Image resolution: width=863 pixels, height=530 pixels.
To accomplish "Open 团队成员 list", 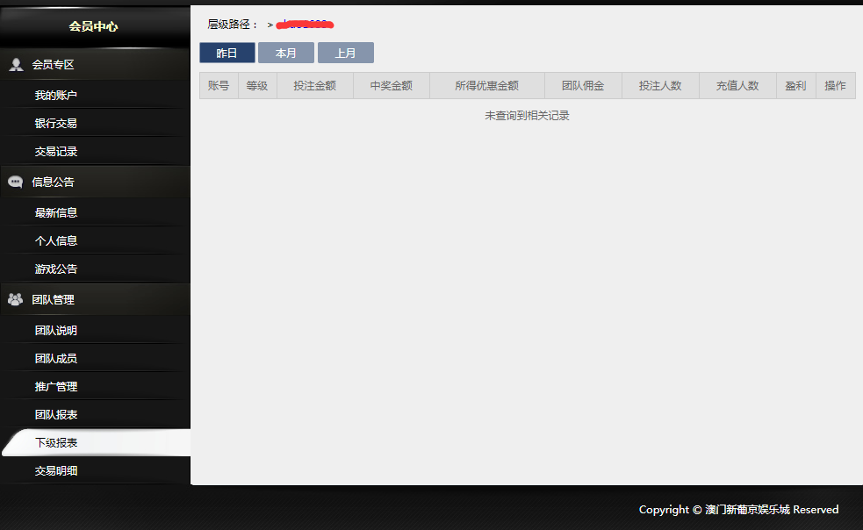I will point(56,358).
